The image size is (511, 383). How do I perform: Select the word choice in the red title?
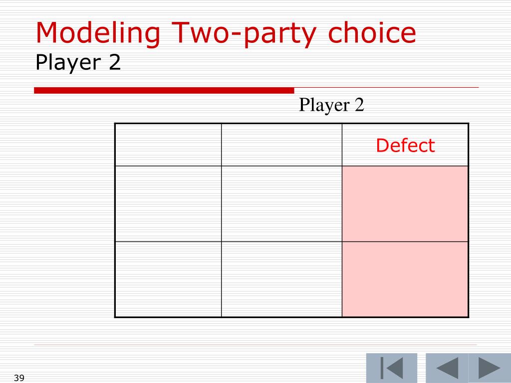[x=372, y=32]
